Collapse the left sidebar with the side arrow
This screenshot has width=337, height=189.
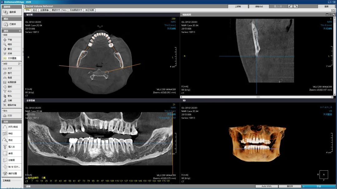click(x=23, y=52)
